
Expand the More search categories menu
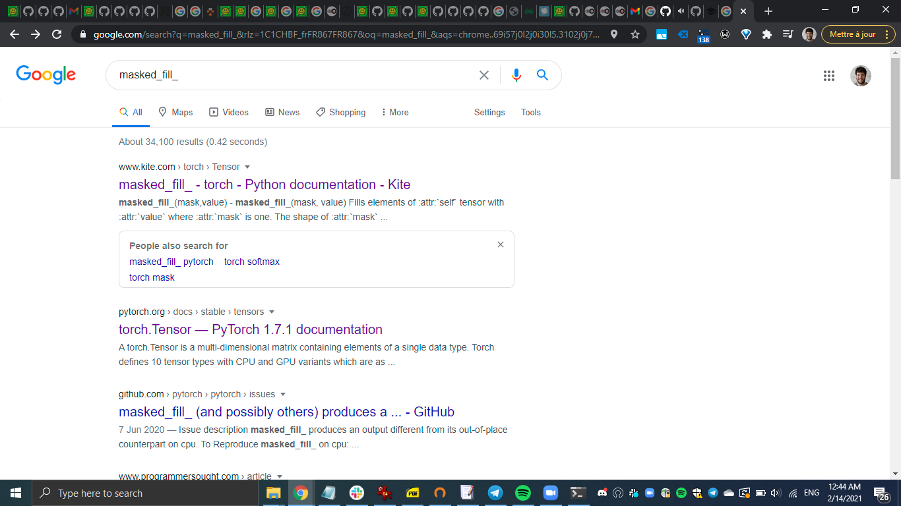(x=394, y=112)
